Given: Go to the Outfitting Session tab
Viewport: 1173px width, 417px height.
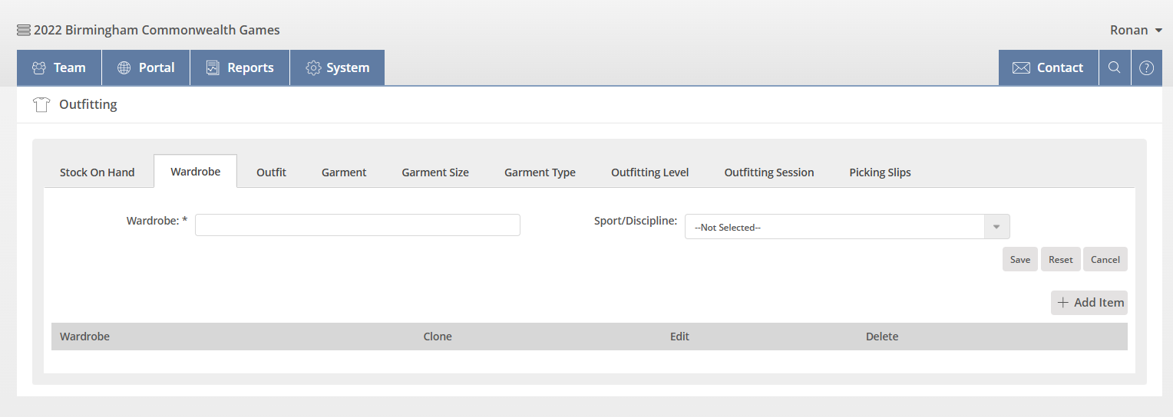Looking at the screenshot, I should coord(768,172).
